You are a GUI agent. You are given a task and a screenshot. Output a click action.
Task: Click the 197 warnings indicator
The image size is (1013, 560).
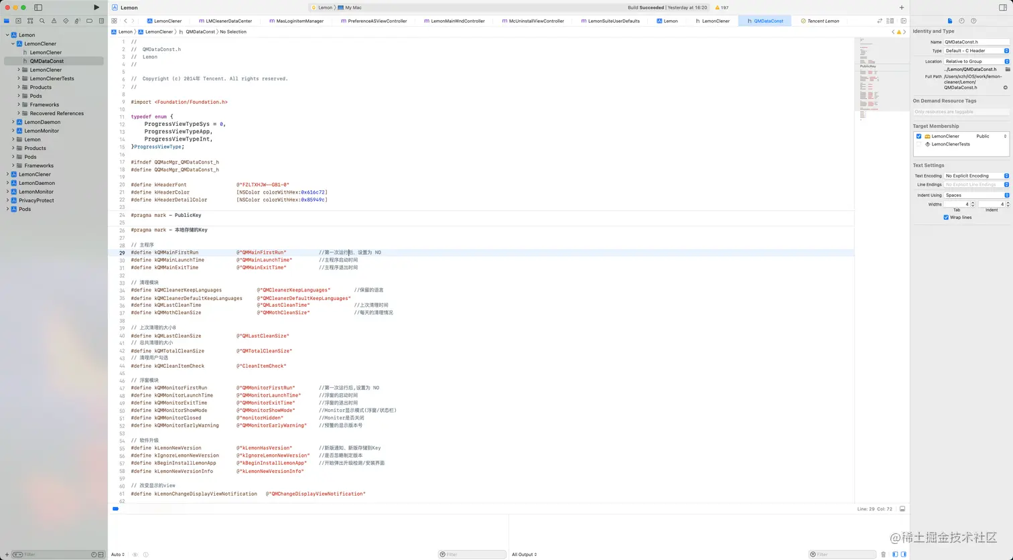coord(722,7)
